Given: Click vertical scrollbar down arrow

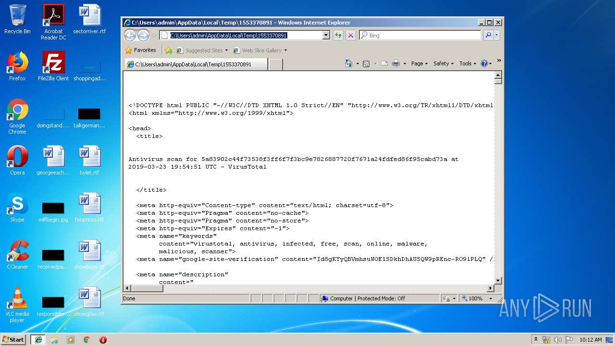Looking at the screenshot, I should (498, 281).
